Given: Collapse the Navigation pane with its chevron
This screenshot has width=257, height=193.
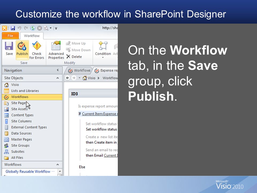Looking at the screenshot, I should 58,70.
